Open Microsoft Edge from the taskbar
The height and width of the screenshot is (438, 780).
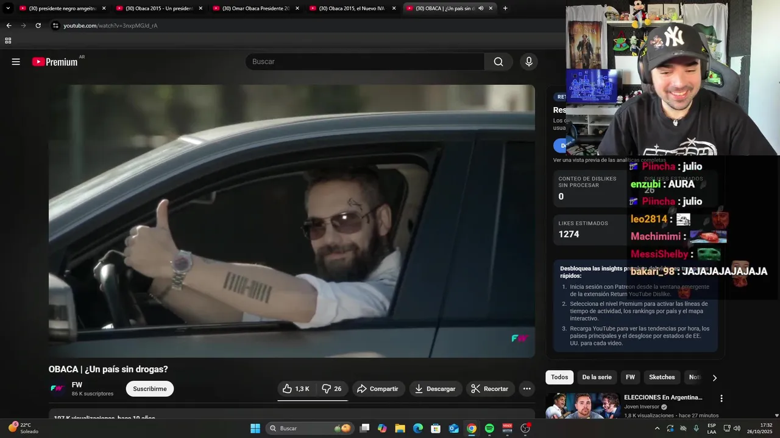418,428
